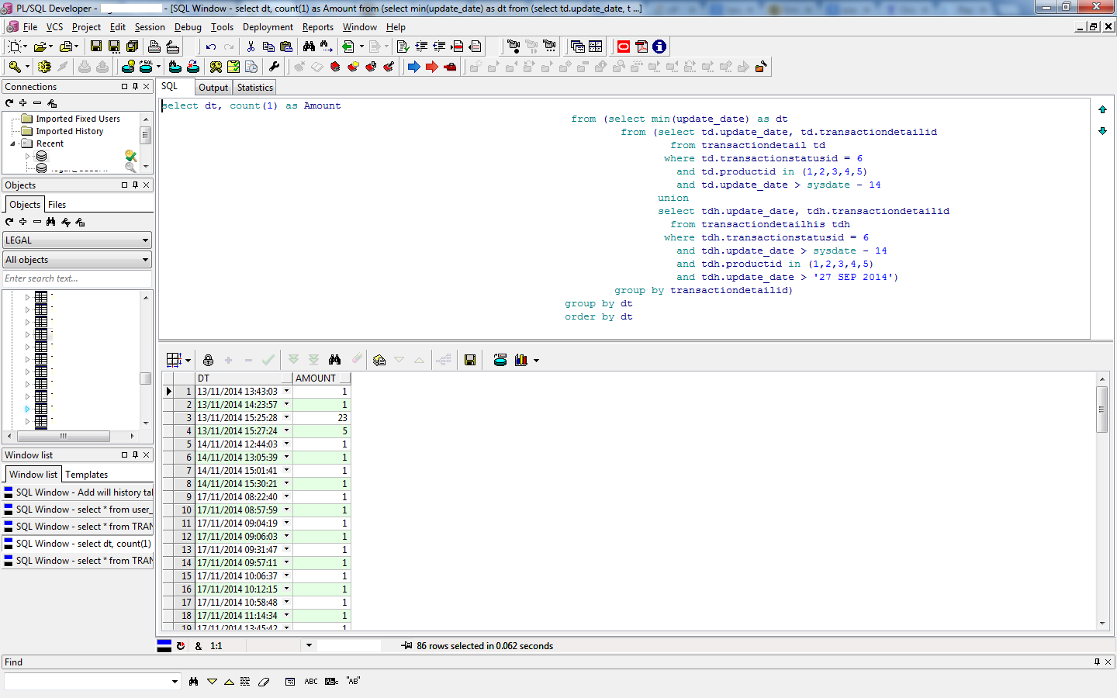Open the Session menu
This screenshot has height=698, width=1117.
[x=150, y=27]
